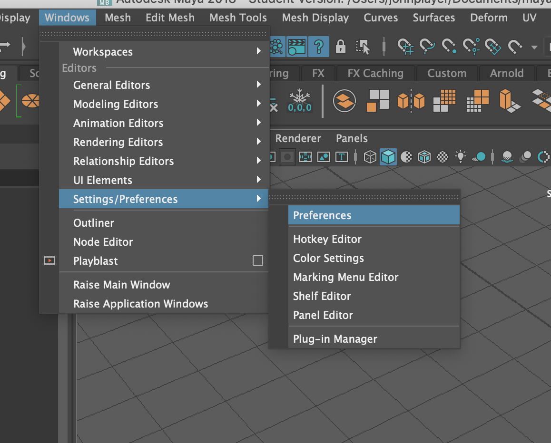
Task: Click the 0,0,0 coordinate input field
Action: pos(300,107)
